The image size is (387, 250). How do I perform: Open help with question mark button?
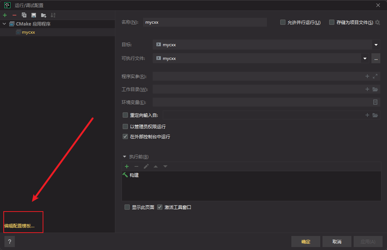pyautogui.click(x=10, y=241)
